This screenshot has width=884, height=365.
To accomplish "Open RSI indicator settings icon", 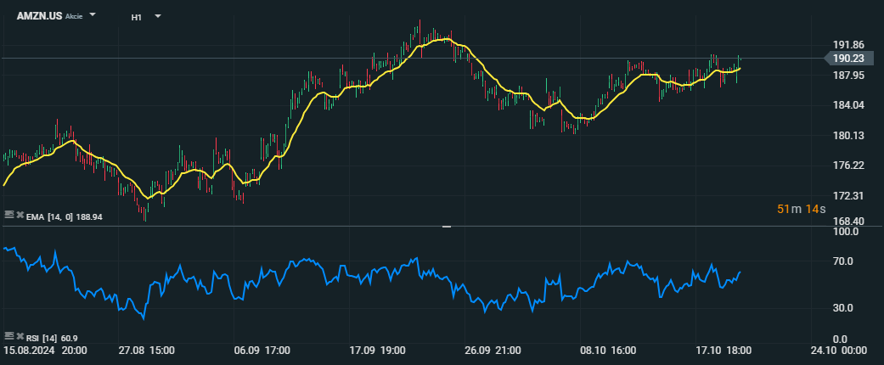I will pyautogui.click(x=8, y=337).
